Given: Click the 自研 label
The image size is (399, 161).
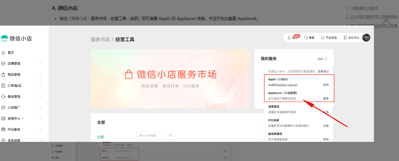Looking at the screenshot, I should click(320, 59).
